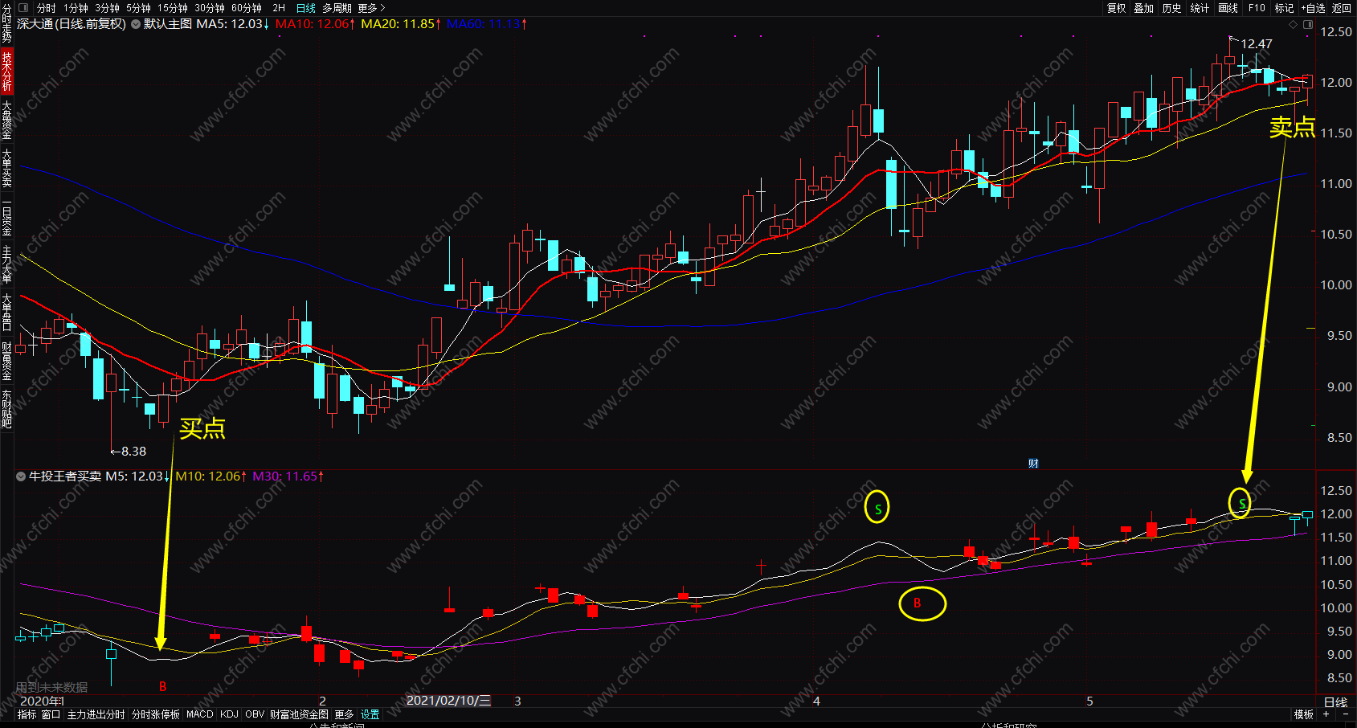Select the 30分钟 period

click(210, 8)
